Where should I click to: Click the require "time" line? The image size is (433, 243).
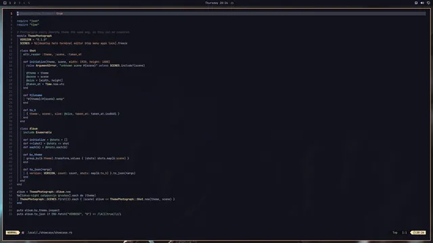click(x=28, y=24)
